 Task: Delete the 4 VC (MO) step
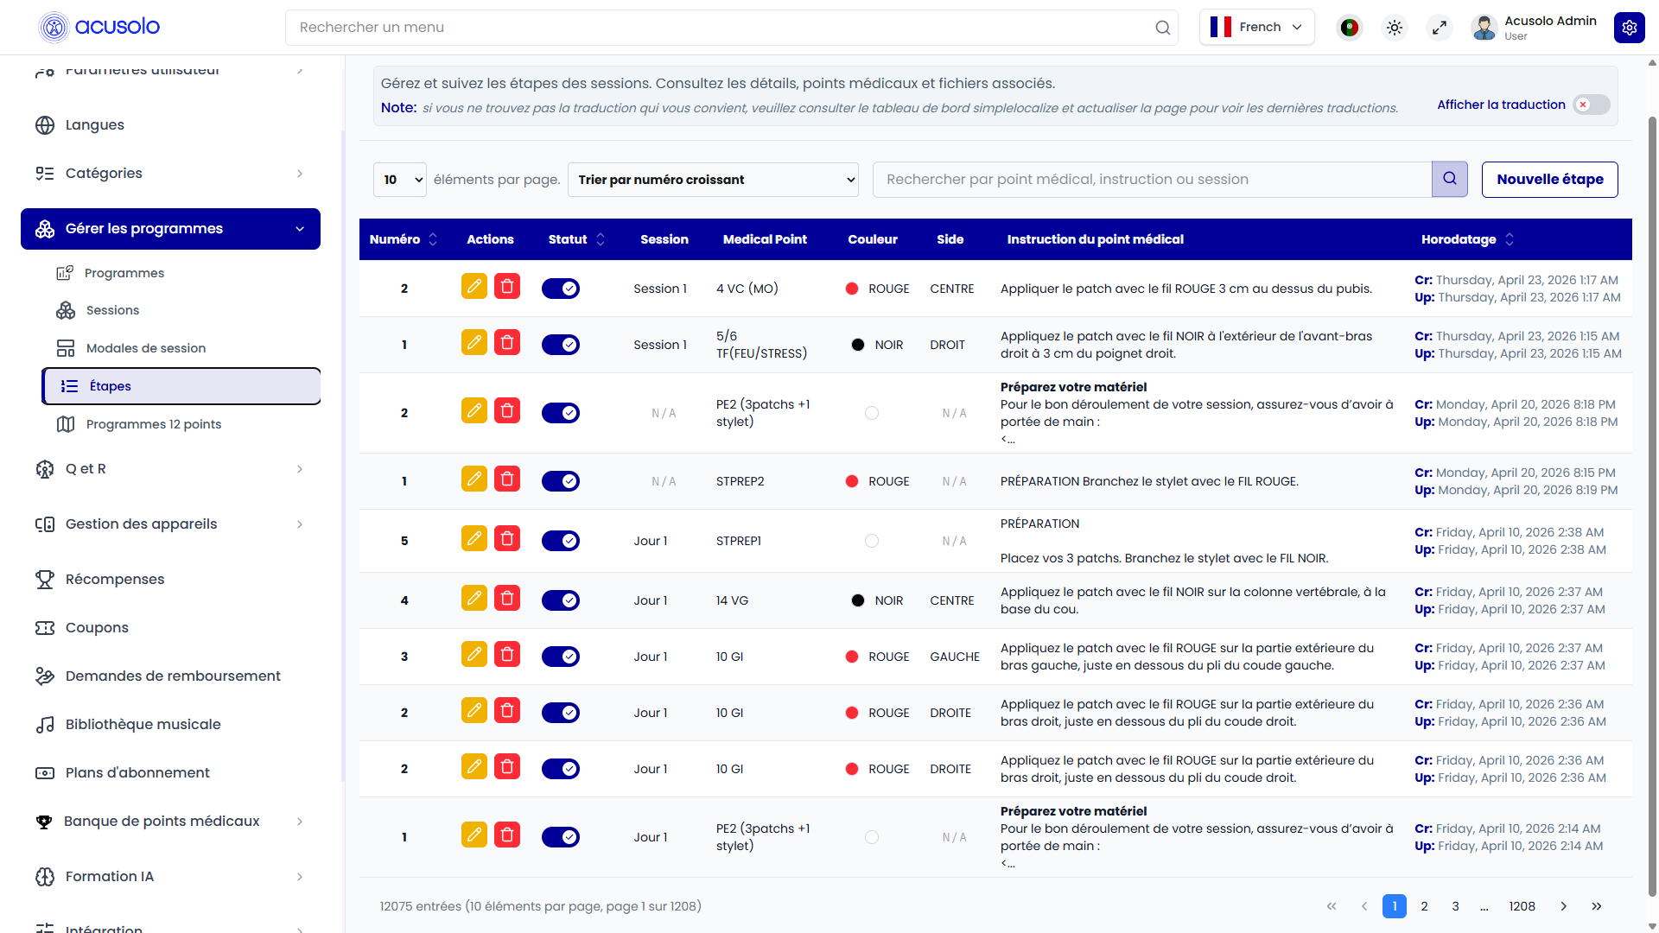(507, 287)
